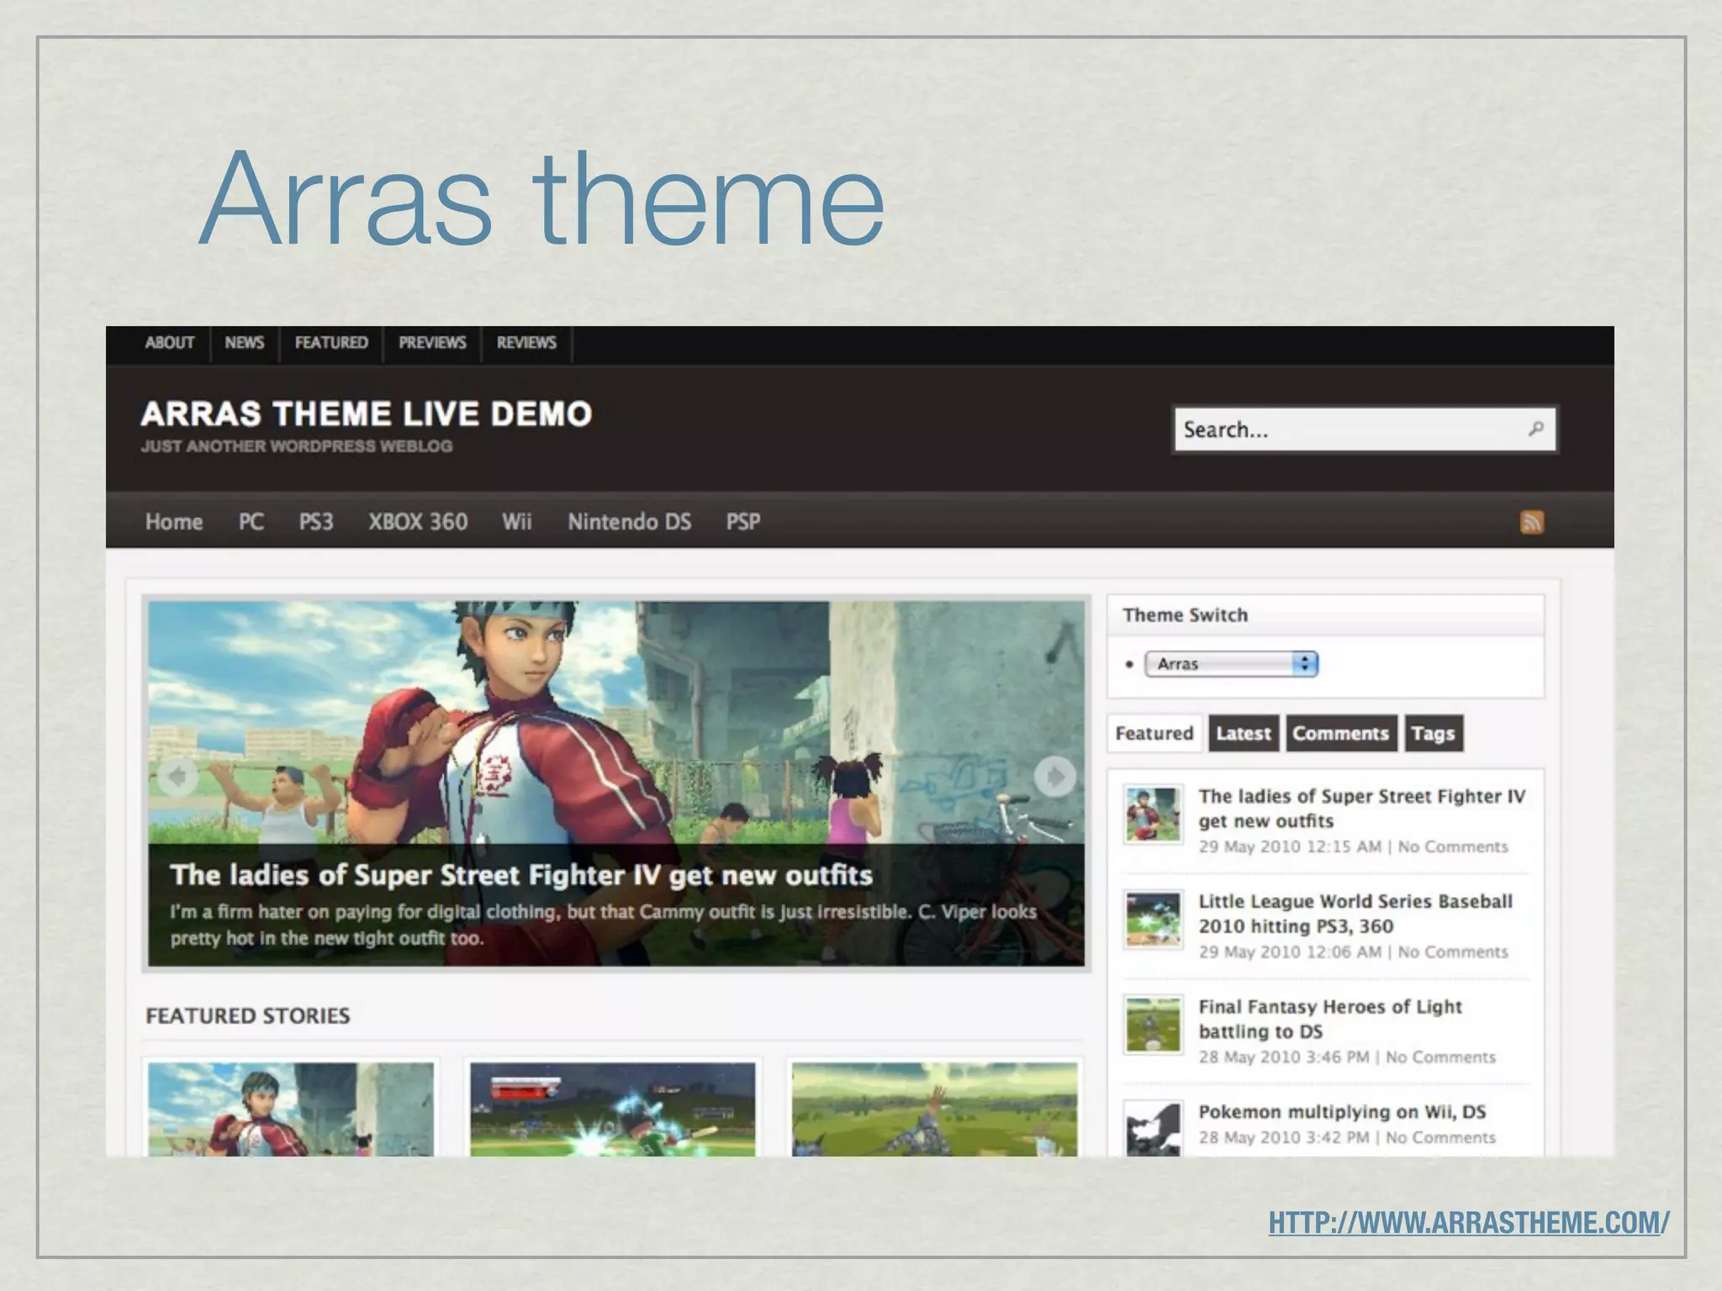Open sidebar link Super Street Fighter IV outfits
This screenshot has width=1722, height=1291.
click(1361, 809)
